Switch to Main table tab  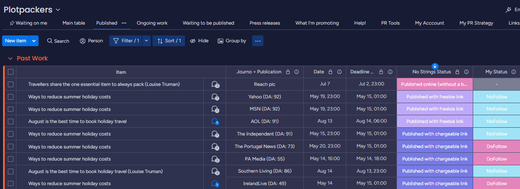pos(74,23)
